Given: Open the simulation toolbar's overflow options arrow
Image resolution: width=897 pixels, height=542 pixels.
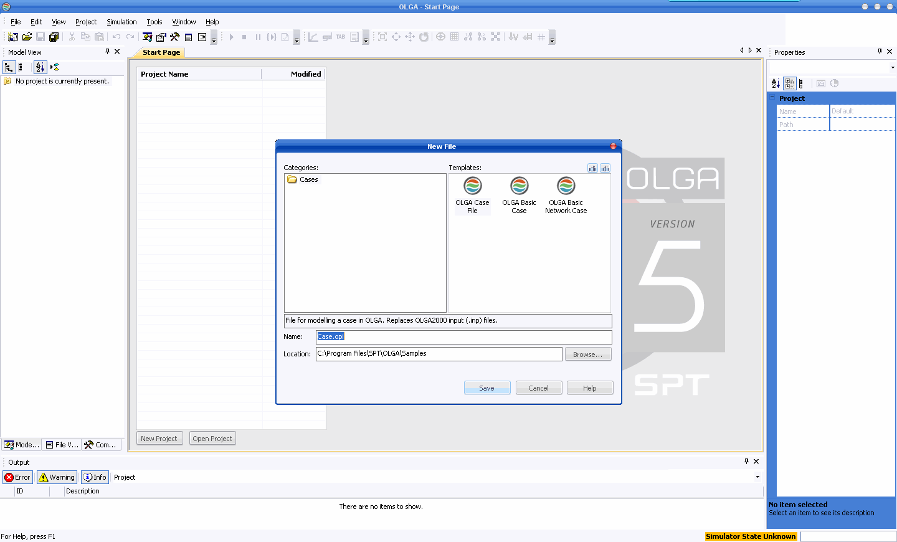Looking at the screenshot, I should click(297, 37).
